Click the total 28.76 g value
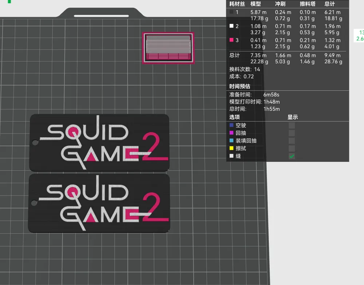Viewport: 364px width, 285px height. (333, 62)
